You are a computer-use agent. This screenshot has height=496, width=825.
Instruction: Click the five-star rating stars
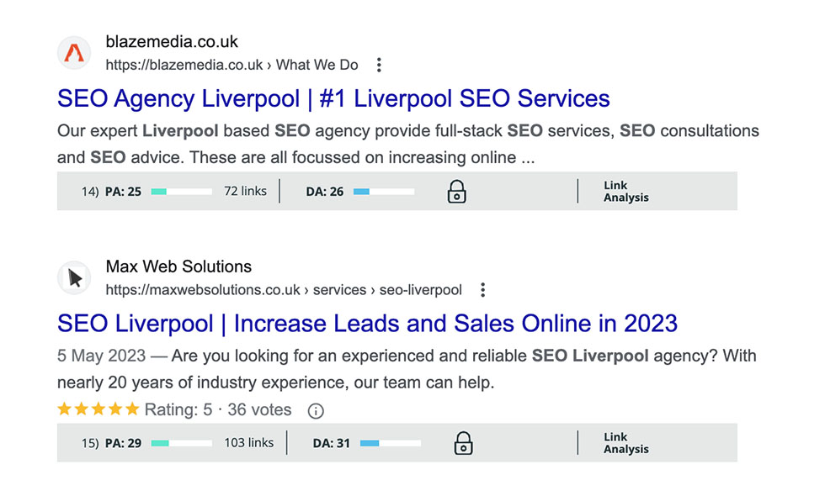pos(98,409)
